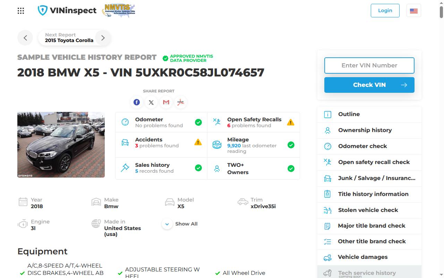Screen dimensions: 444x278
Task: Click Open Safety Recalls warning triangle
Action: (x=291, y=122)
